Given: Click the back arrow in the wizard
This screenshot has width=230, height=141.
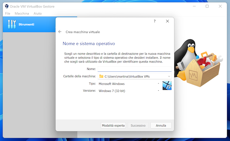Looking at the screenshot, I should 60,32.
